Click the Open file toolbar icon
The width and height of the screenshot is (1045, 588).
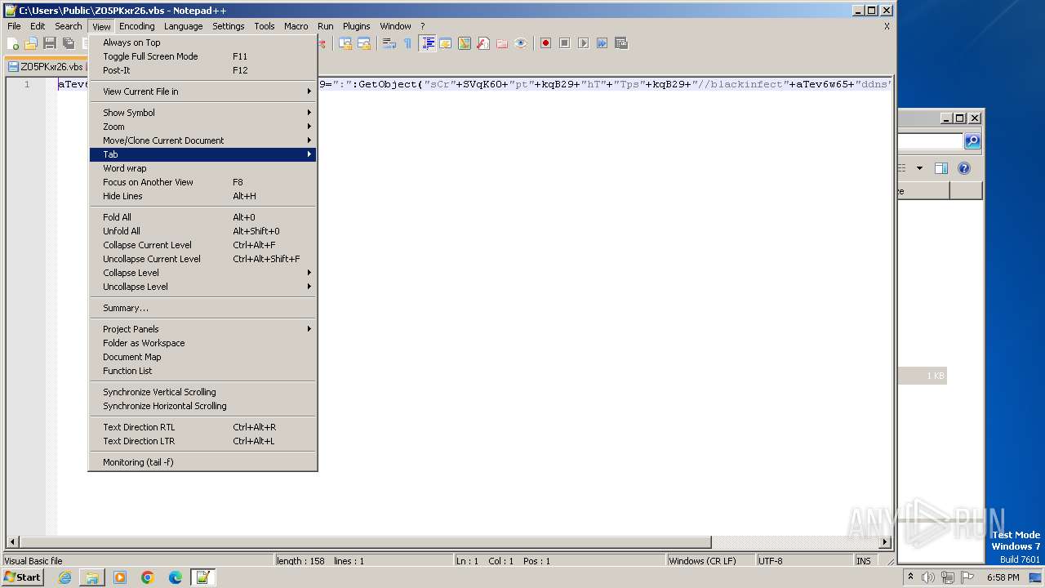[x=31, y=43]
